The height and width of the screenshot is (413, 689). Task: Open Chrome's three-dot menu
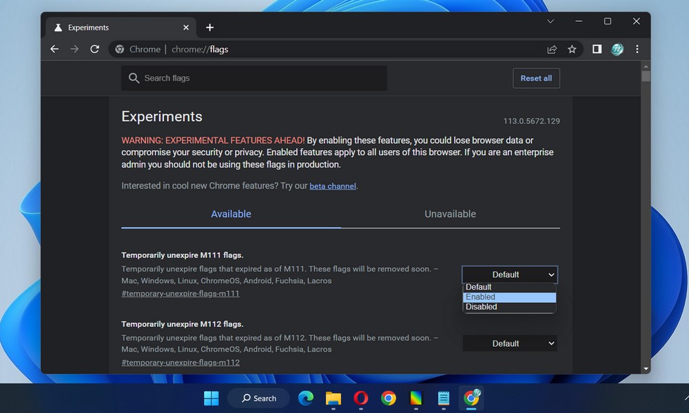coord(637,50)
